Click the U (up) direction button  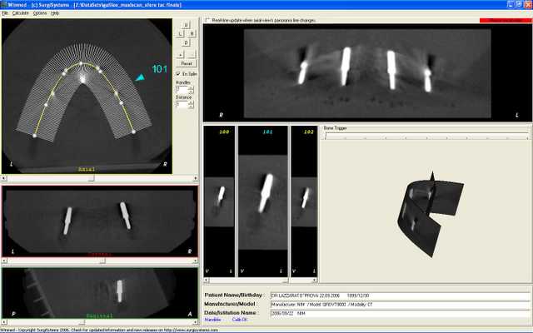186,25
